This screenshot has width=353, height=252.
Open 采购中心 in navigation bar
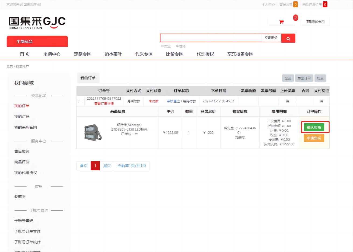click(x=52, y=54)
